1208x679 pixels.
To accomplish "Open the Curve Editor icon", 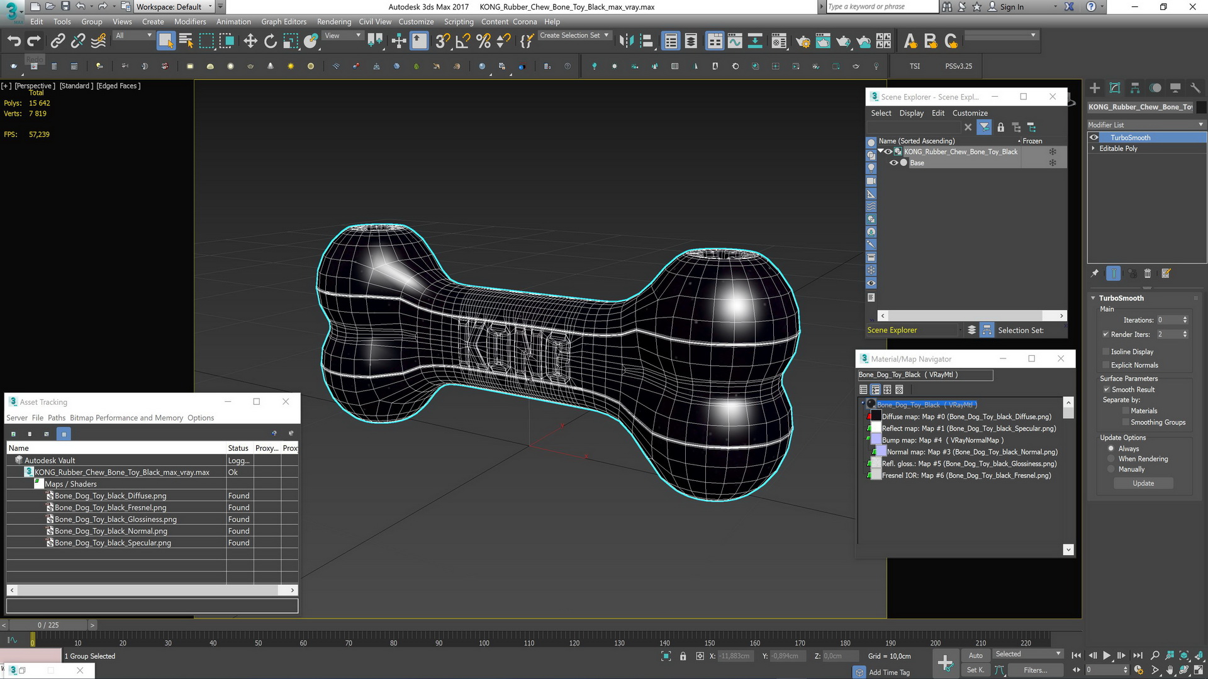I will pyautogui.click(x=735, y=41).
